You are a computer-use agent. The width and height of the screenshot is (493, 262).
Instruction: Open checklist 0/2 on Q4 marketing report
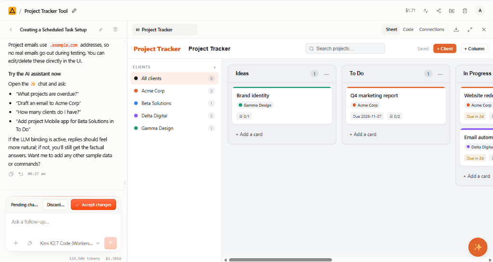[395, 116]
